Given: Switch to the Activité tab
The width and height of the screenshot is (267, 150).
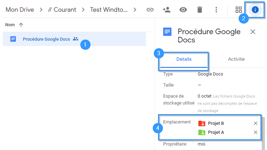Looking at the screenshot, I should click(x=236, y=59).
